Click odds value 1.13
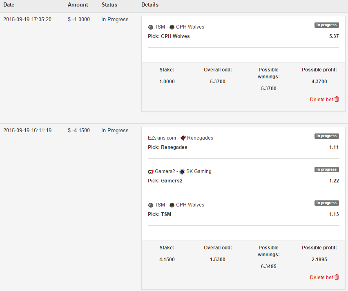 click(334, 214)
